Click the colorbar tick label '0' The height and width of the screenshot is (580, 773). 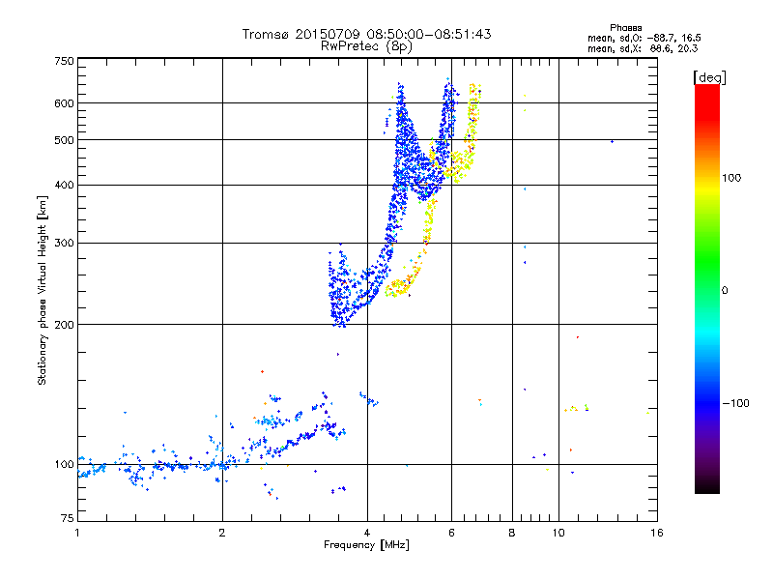(x=725, y=291)
